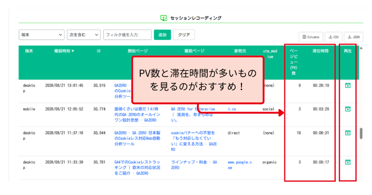Play the session recording for ID 30,544
This screenshot has width=372, height=195.
click(x=348, y=133)
